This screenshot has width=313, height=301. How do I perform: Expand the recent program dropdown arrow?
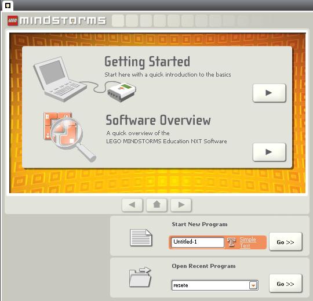point(253,285)
